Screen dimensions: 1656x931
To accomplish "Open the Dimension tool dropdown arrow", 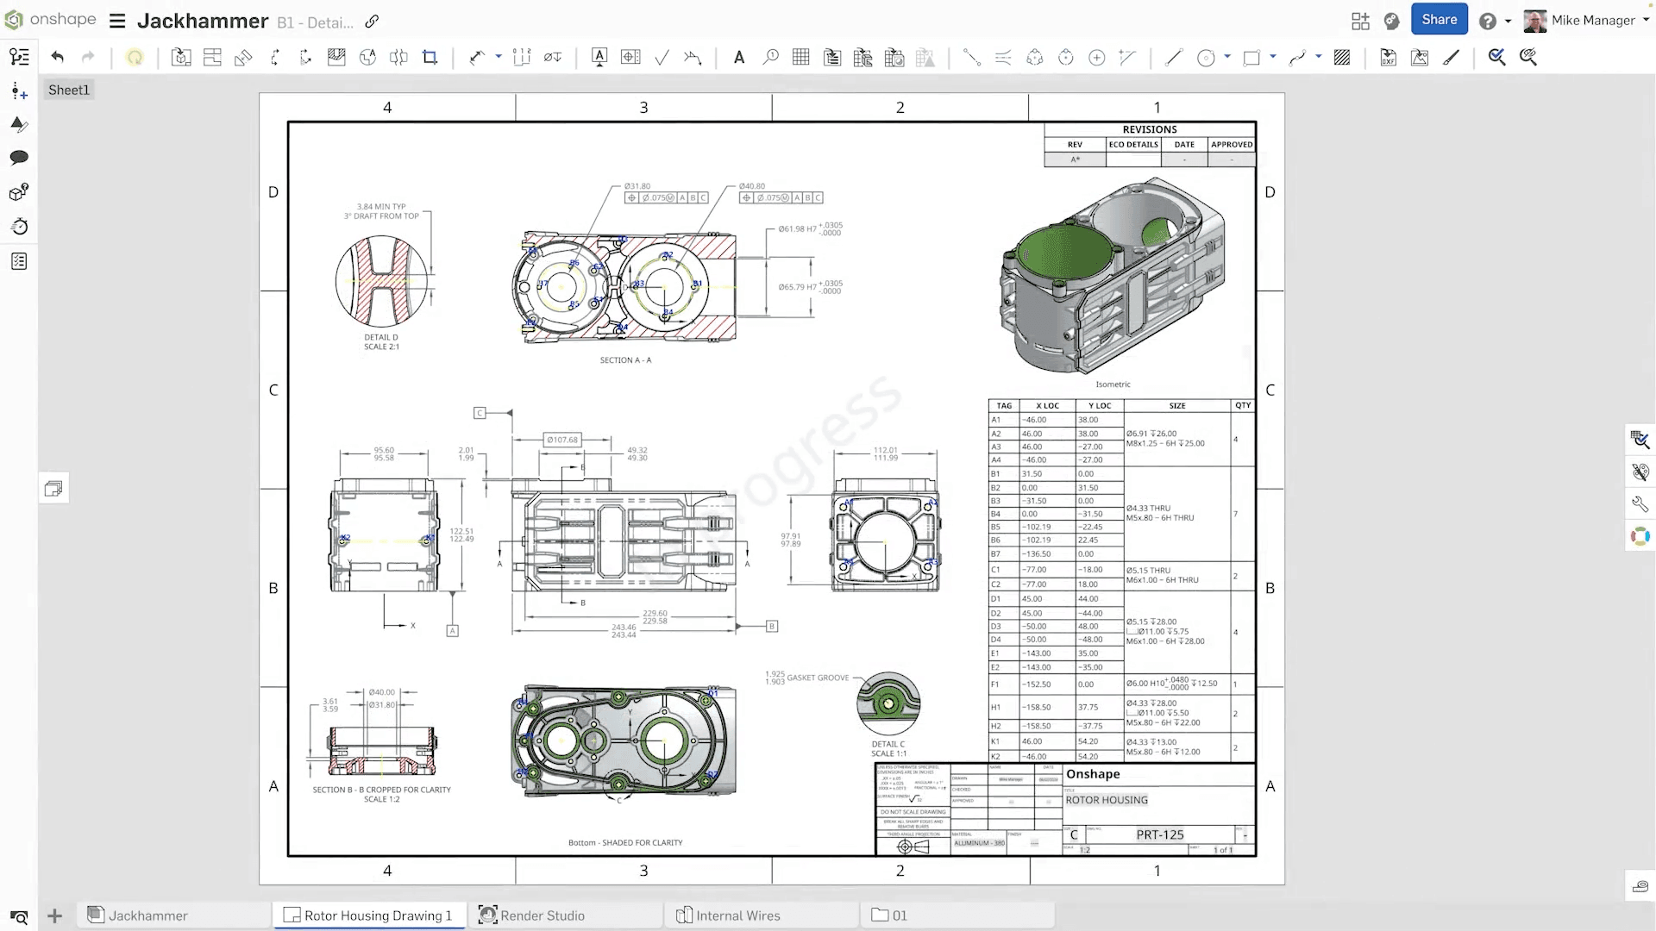I will point(499,57).
